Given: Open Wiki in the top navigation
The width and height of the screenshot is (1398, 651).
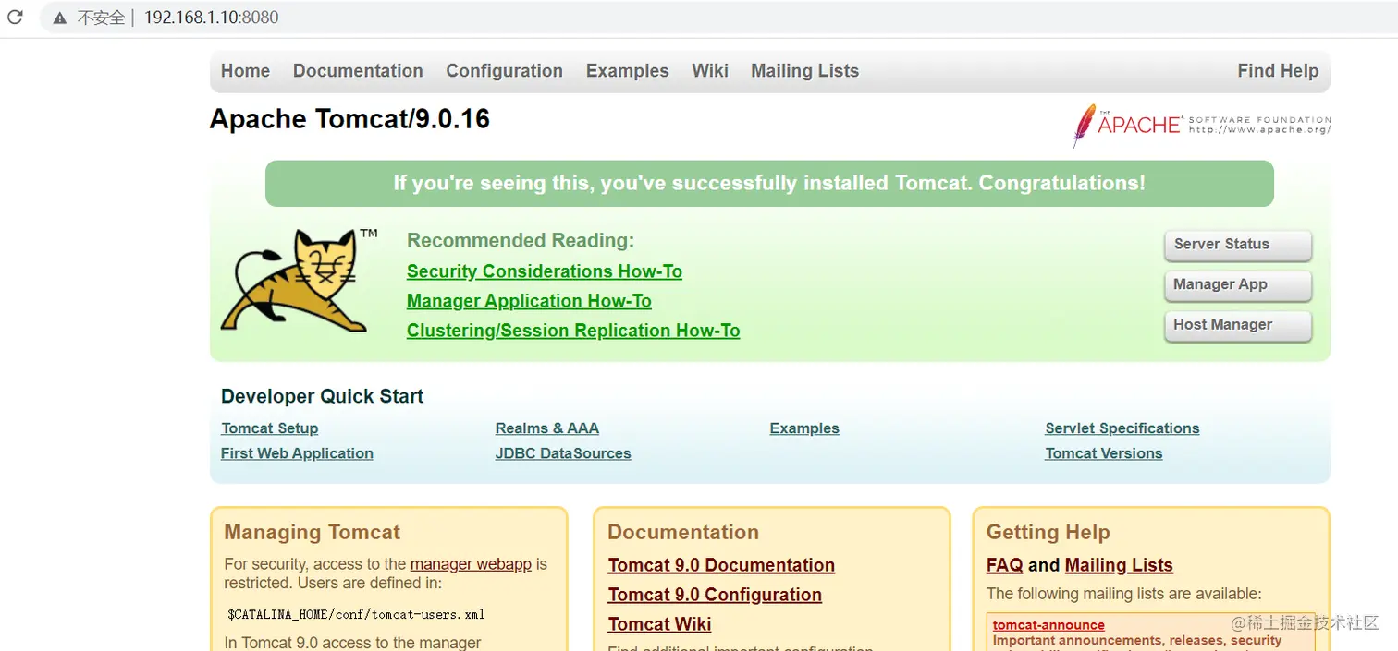Looking at the screenshot, I should [x=710, y=71].
